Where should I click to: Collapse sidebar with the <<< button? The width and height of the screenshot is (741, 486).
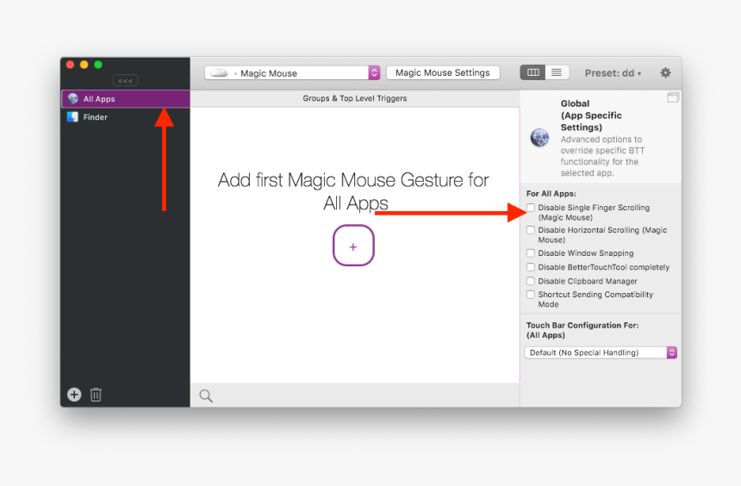[x=125, y=81]
